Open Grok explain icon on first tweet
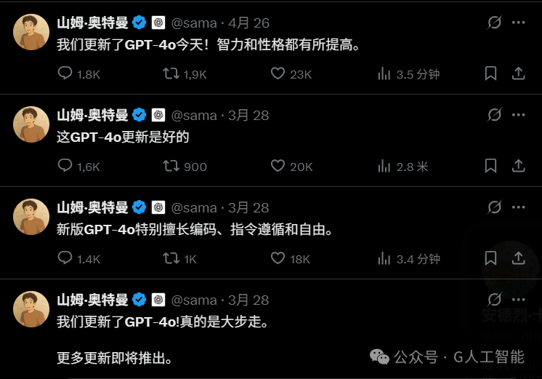 coord(494,23)
